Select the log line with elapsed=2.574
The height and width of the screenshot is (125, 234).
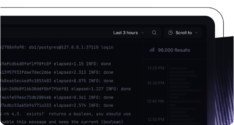click(x=57, y=105)
